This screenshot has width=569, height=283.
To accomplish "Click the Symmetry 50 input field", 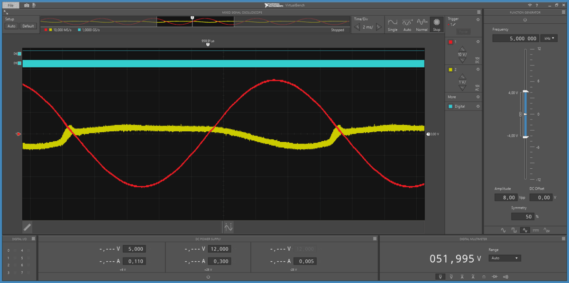I will tap(523, 217).
